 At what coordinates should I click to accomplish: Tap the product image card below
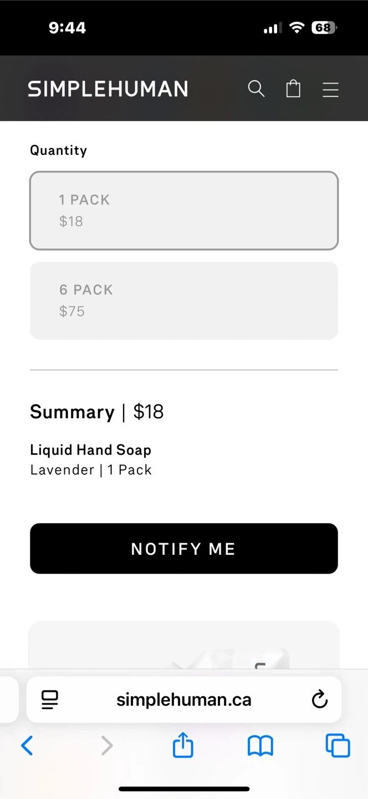[184, 646]
